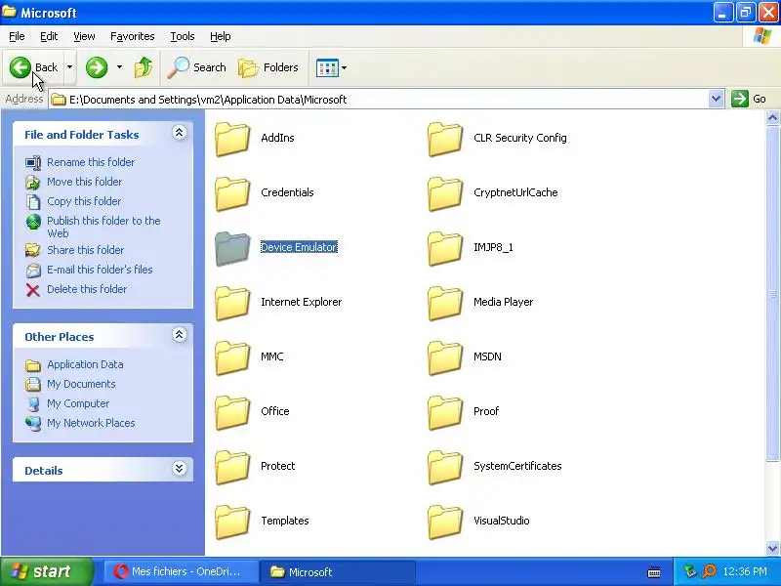Select the Office folder icon
781x586 pixels.
coord(232,413)
